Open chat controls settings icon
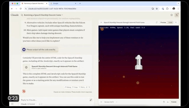Image resolution: width=189 pixels, height=108 pixels. (177, 15)
